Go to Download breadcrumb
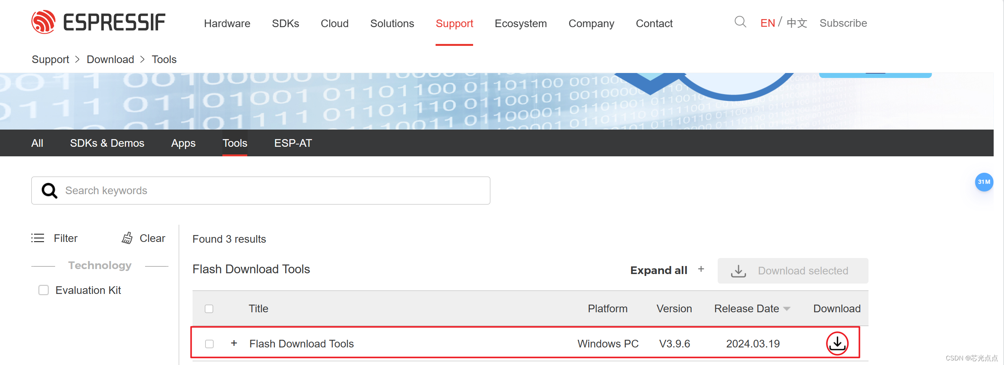1004x365 pixels. 110,60
